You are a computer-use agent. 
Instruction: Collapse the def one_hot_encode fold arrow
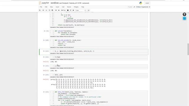[50, 40]
